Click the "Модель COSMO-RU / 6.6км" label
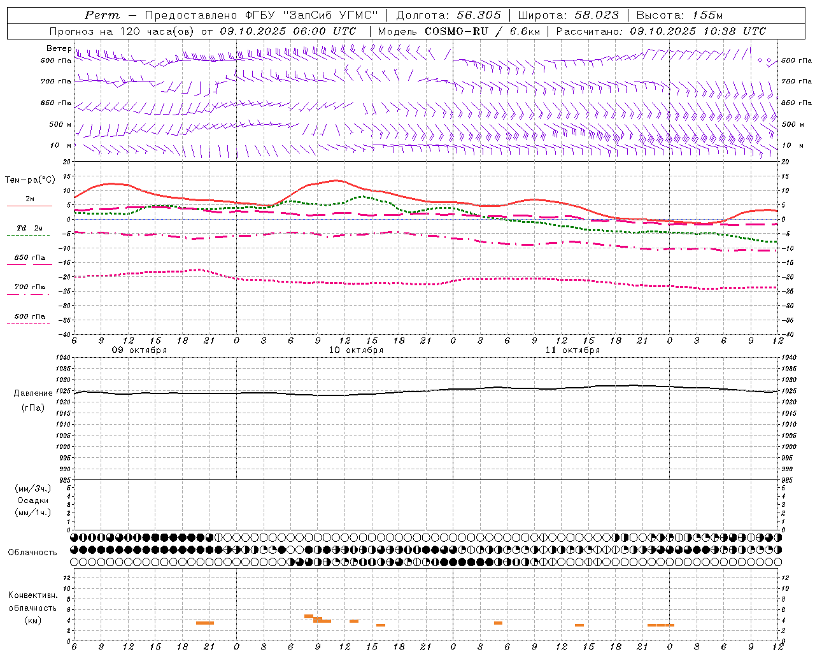 pos(459,31)
